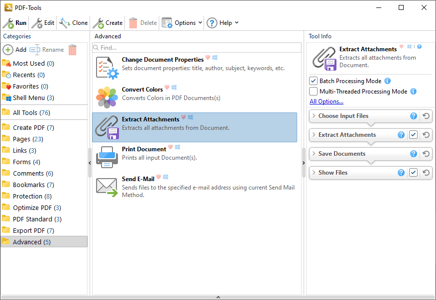Expand the Choose Input Files section
436x300 pixels.
tap(314, 116)
